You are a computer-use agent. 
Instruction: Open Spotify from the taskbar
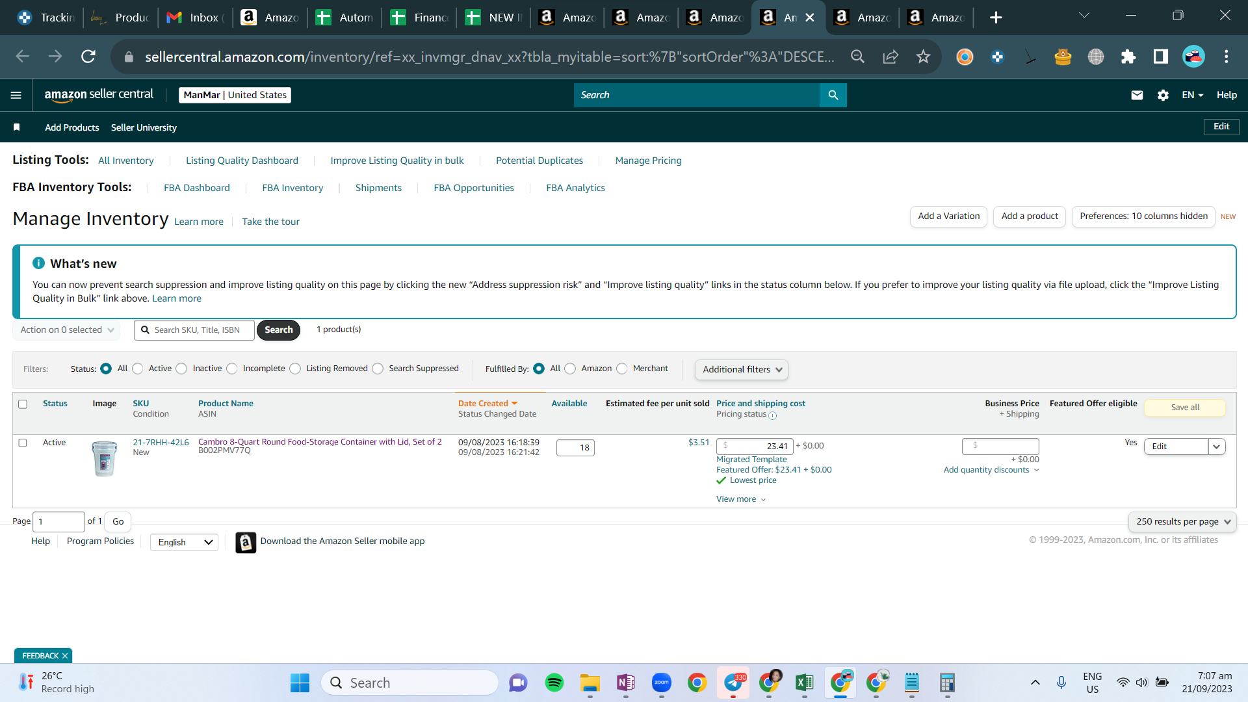[x=554, y=682]
